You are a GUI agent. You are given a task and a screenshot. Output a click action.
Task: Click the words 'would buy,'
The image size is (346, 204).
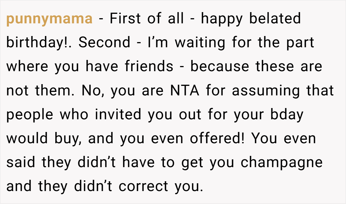45,139
